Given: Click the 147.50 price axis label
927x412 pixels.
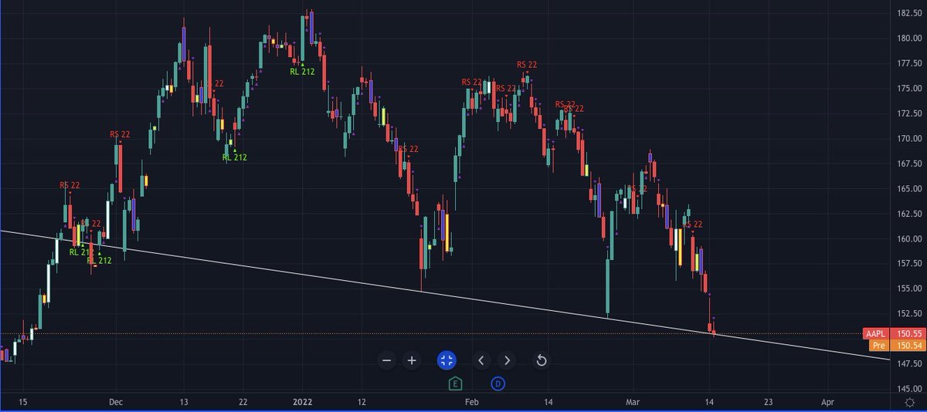Looking at the screenshot, I should pyautogui.click(x=908, y=364).
